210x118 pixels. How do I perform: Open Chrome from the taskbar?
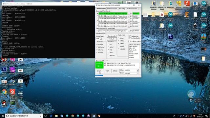(x=73, y=116)
